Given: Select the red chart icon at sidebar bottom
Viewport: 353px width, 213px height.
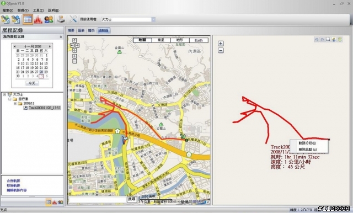Looking at the screenshot, I should click(55, 202).
